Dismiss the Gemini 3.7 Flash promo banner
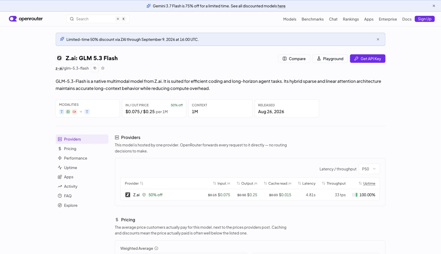The image size is (441, 254). (434, 6)
